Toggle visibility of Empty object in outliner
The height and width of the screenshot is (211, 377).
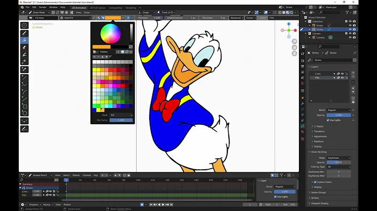(350, 26)
